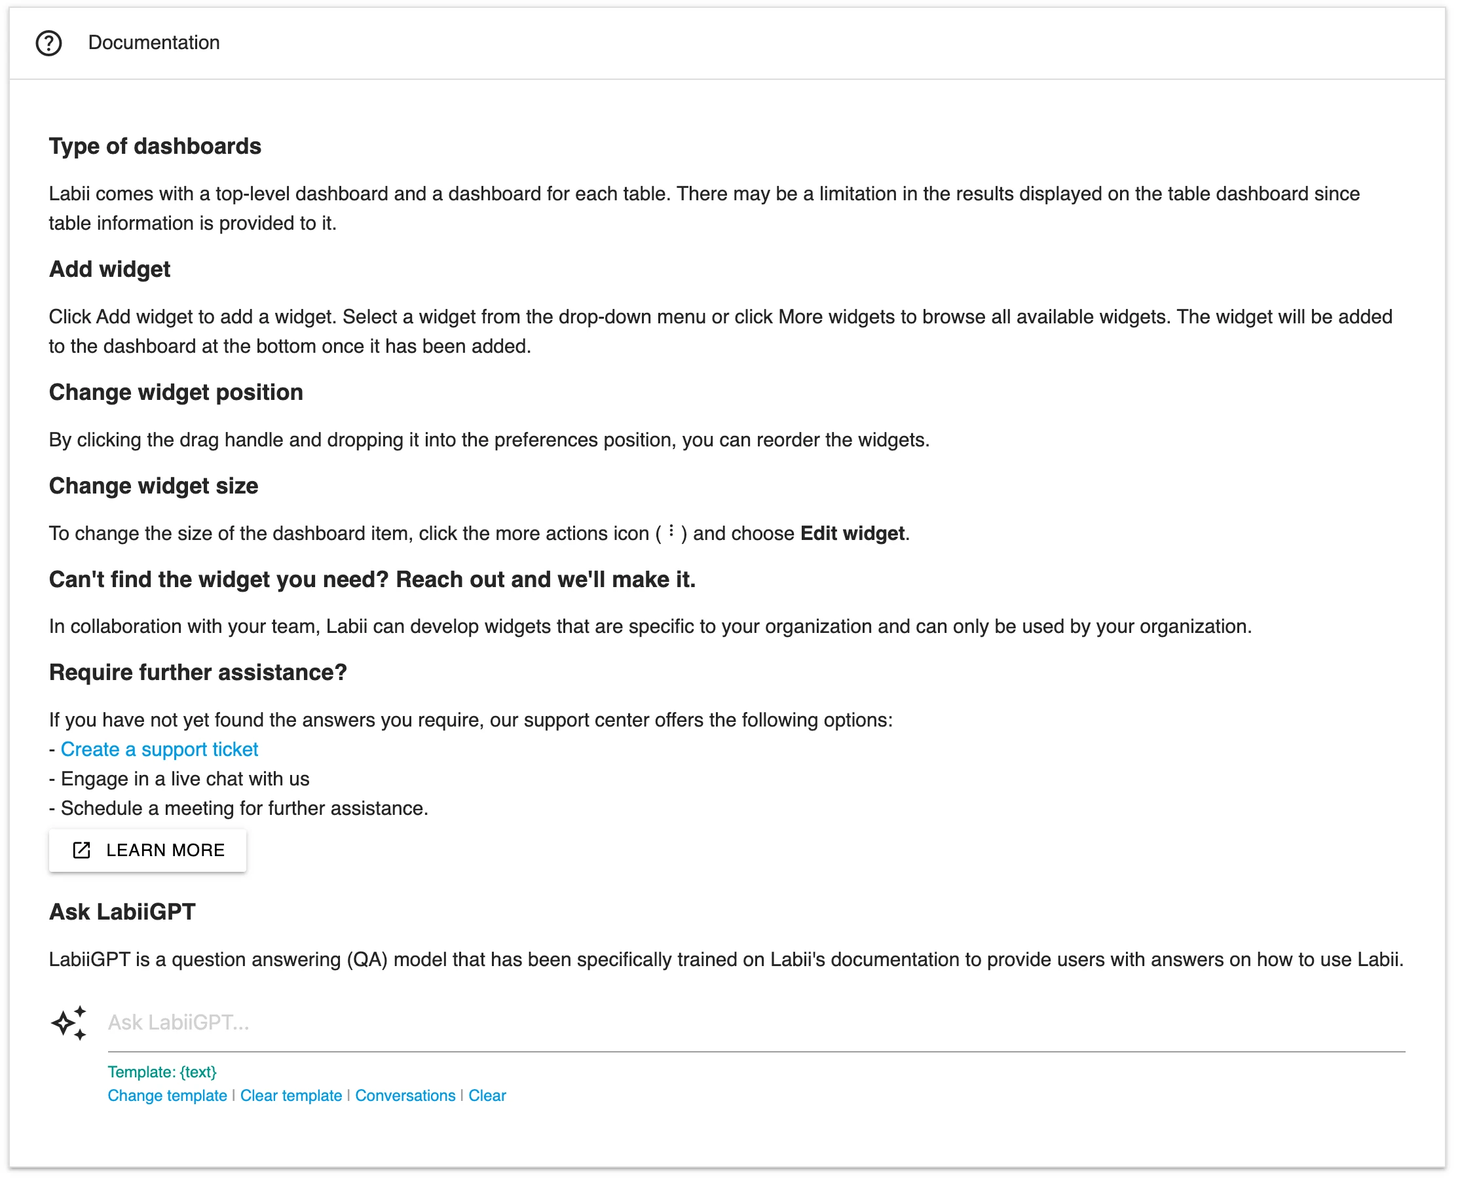Open the Conversations link
Image resolution: width=1458 pixels, height=1186 pixels.
pos(405,1096)
